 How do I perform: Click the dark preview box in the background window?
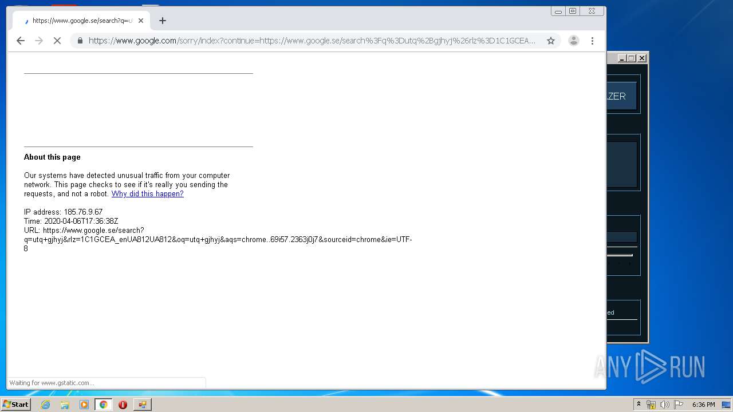tap(622, 164)
